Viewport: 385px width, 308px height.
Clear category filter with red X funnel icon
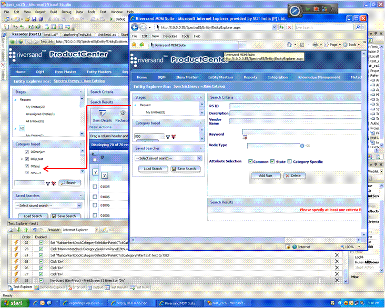[174, 137]
